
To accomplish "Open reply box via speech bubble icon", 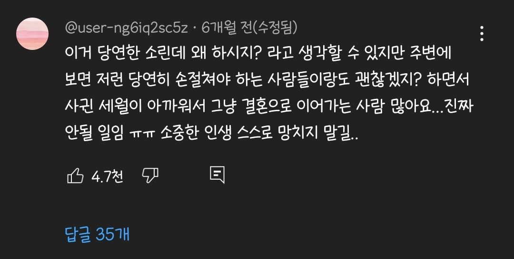I will point(217,175).
